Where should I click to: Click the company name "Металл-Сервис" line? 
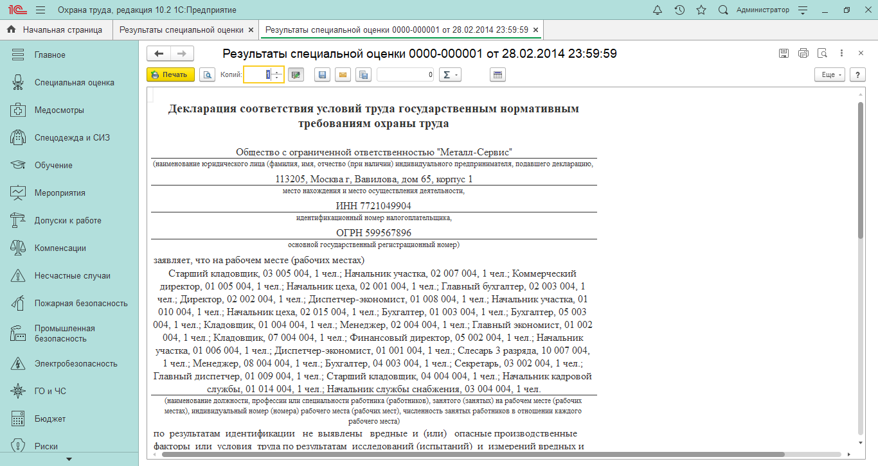tap(373, 152)
